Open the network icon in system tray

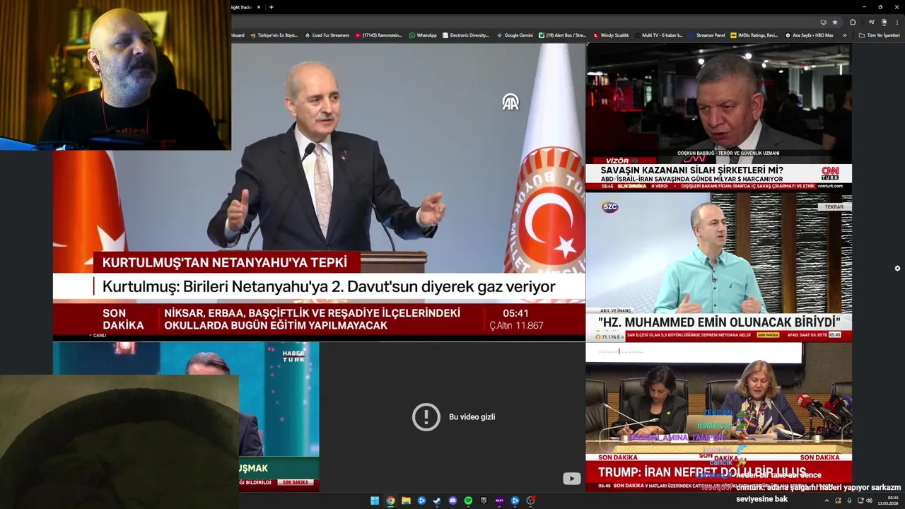pyautogui.click(x=860, y=501)
